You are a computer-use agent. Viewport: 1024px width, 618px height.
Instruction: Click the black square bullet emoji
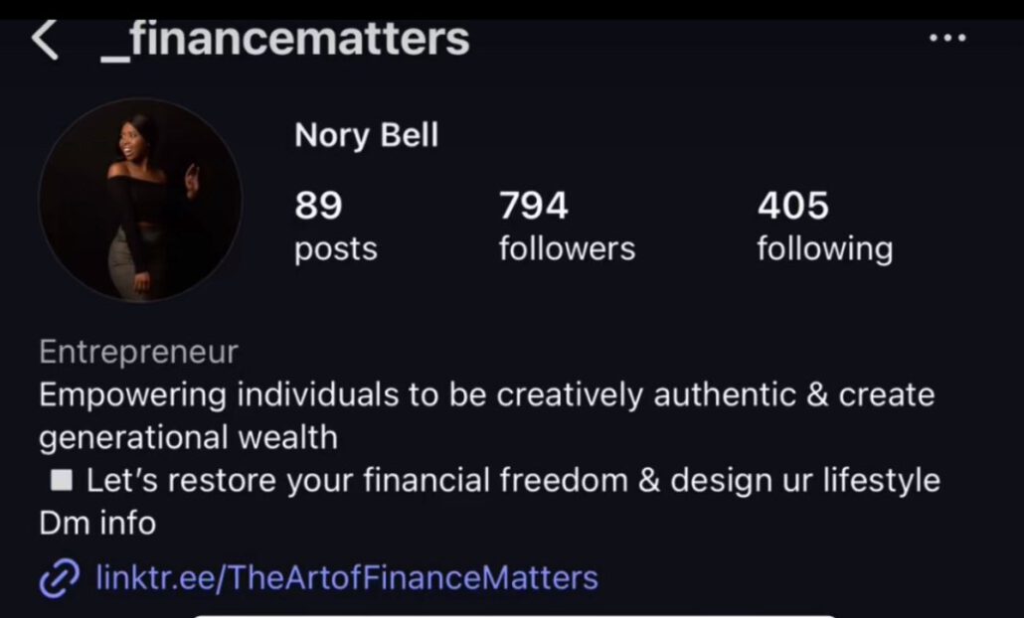coord(62,481)
